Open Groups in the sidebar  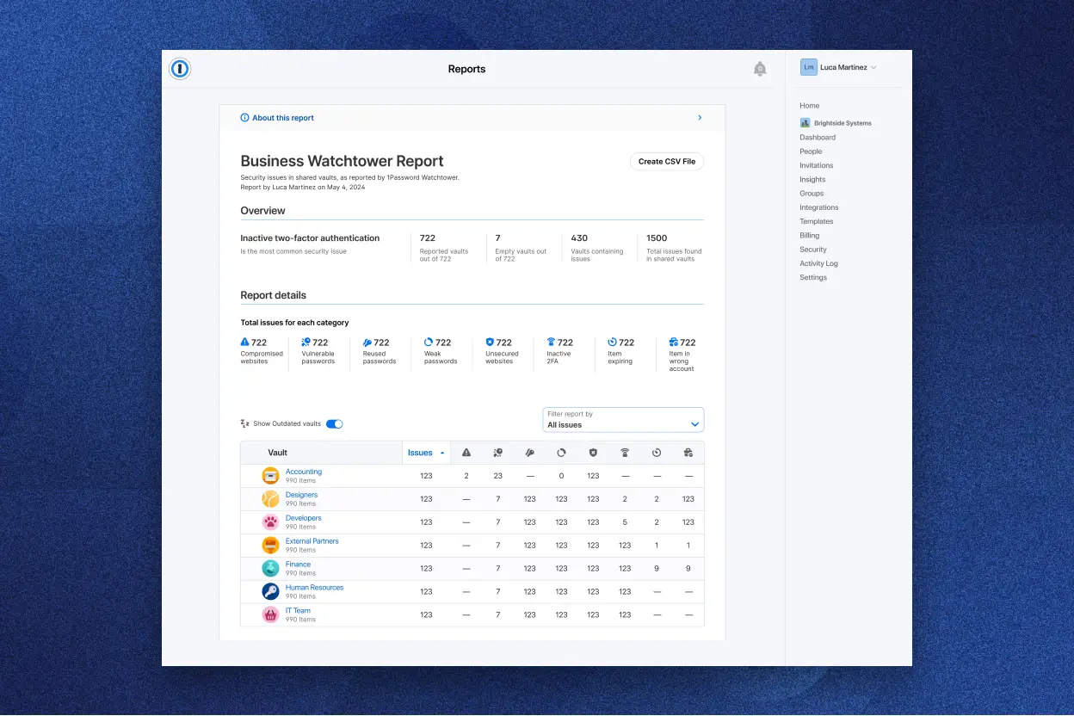[x=812, y=194]
